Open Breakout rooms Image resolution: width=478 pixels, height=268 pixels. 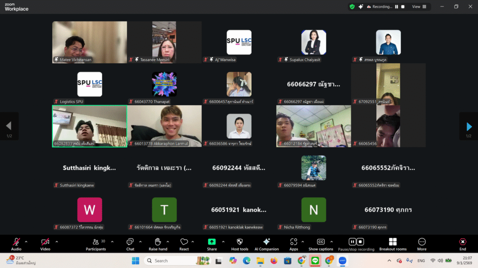point(393,243)
